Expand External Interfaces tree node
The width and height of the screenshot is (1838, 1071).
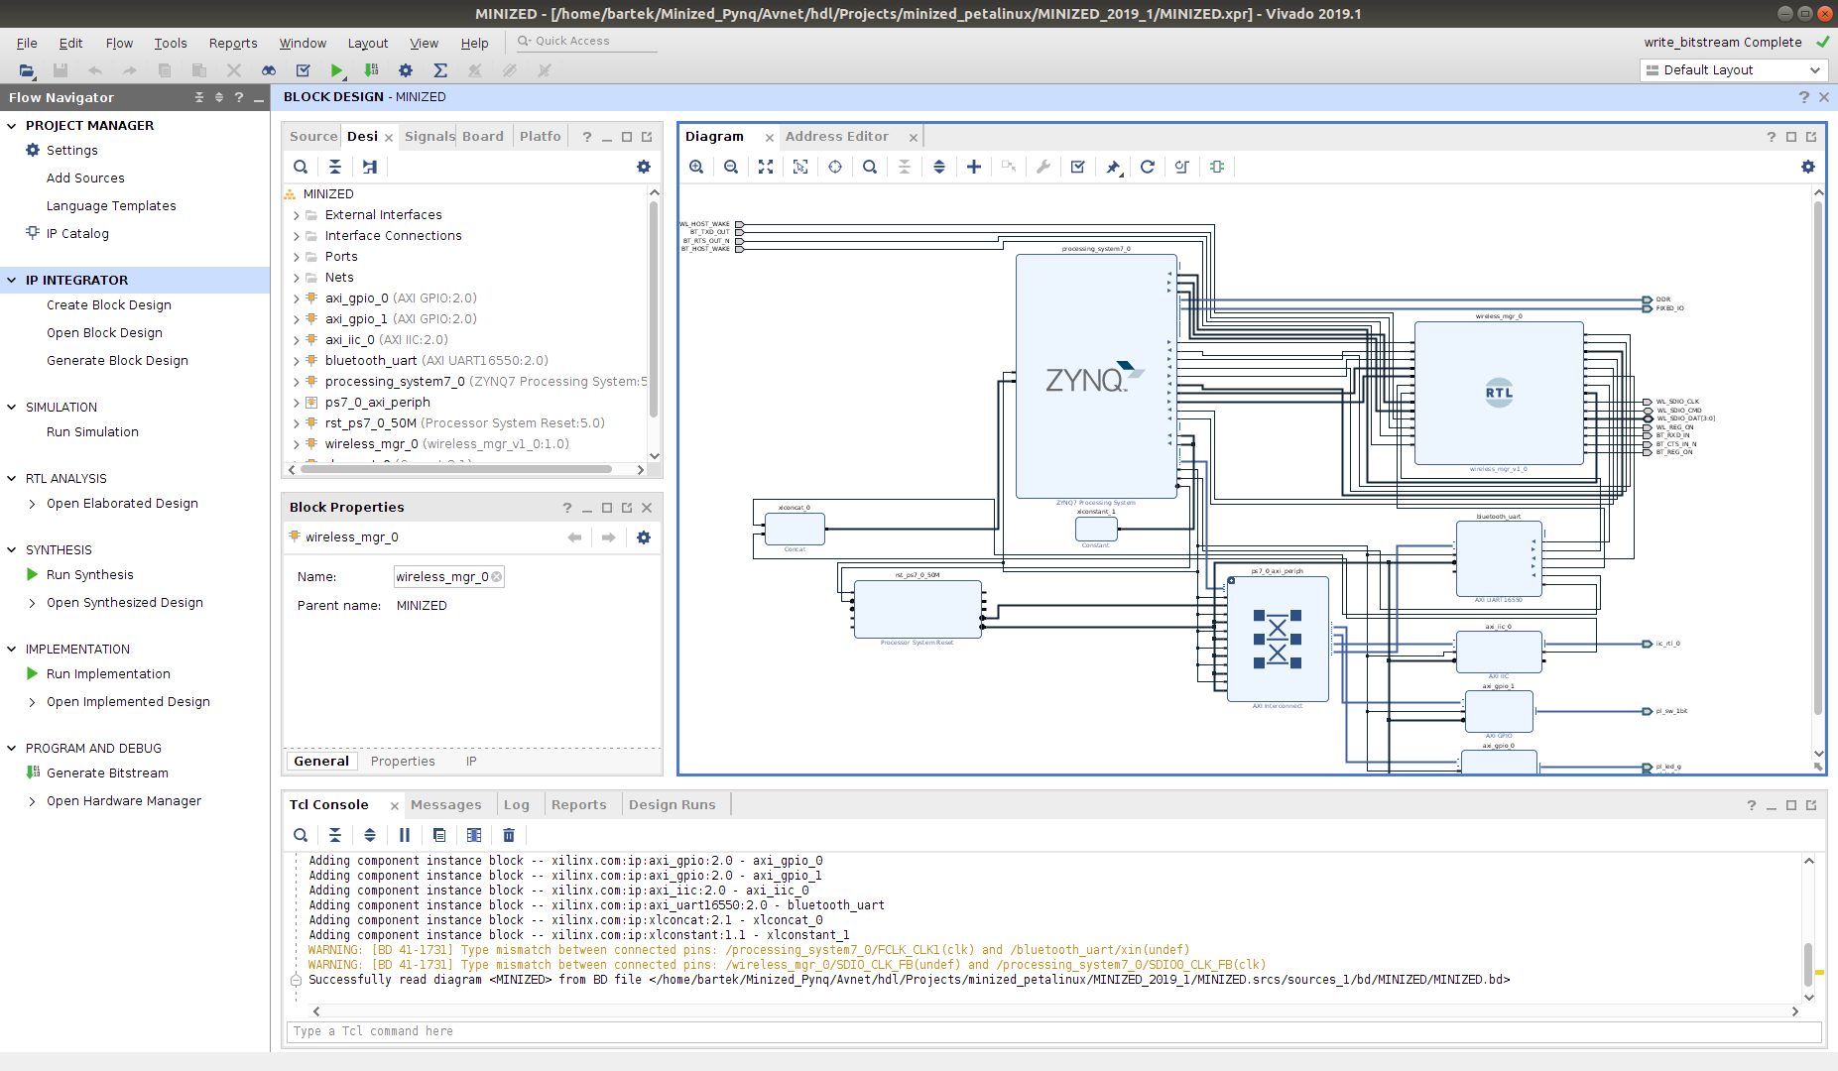296,215
